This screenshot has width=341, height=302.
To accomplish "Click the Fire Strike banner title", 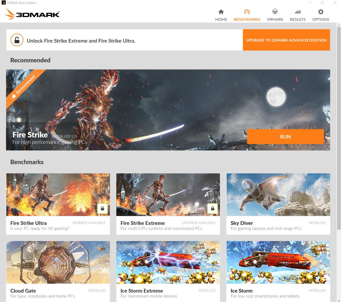I will pyautogui.click(x=30, y=135).
